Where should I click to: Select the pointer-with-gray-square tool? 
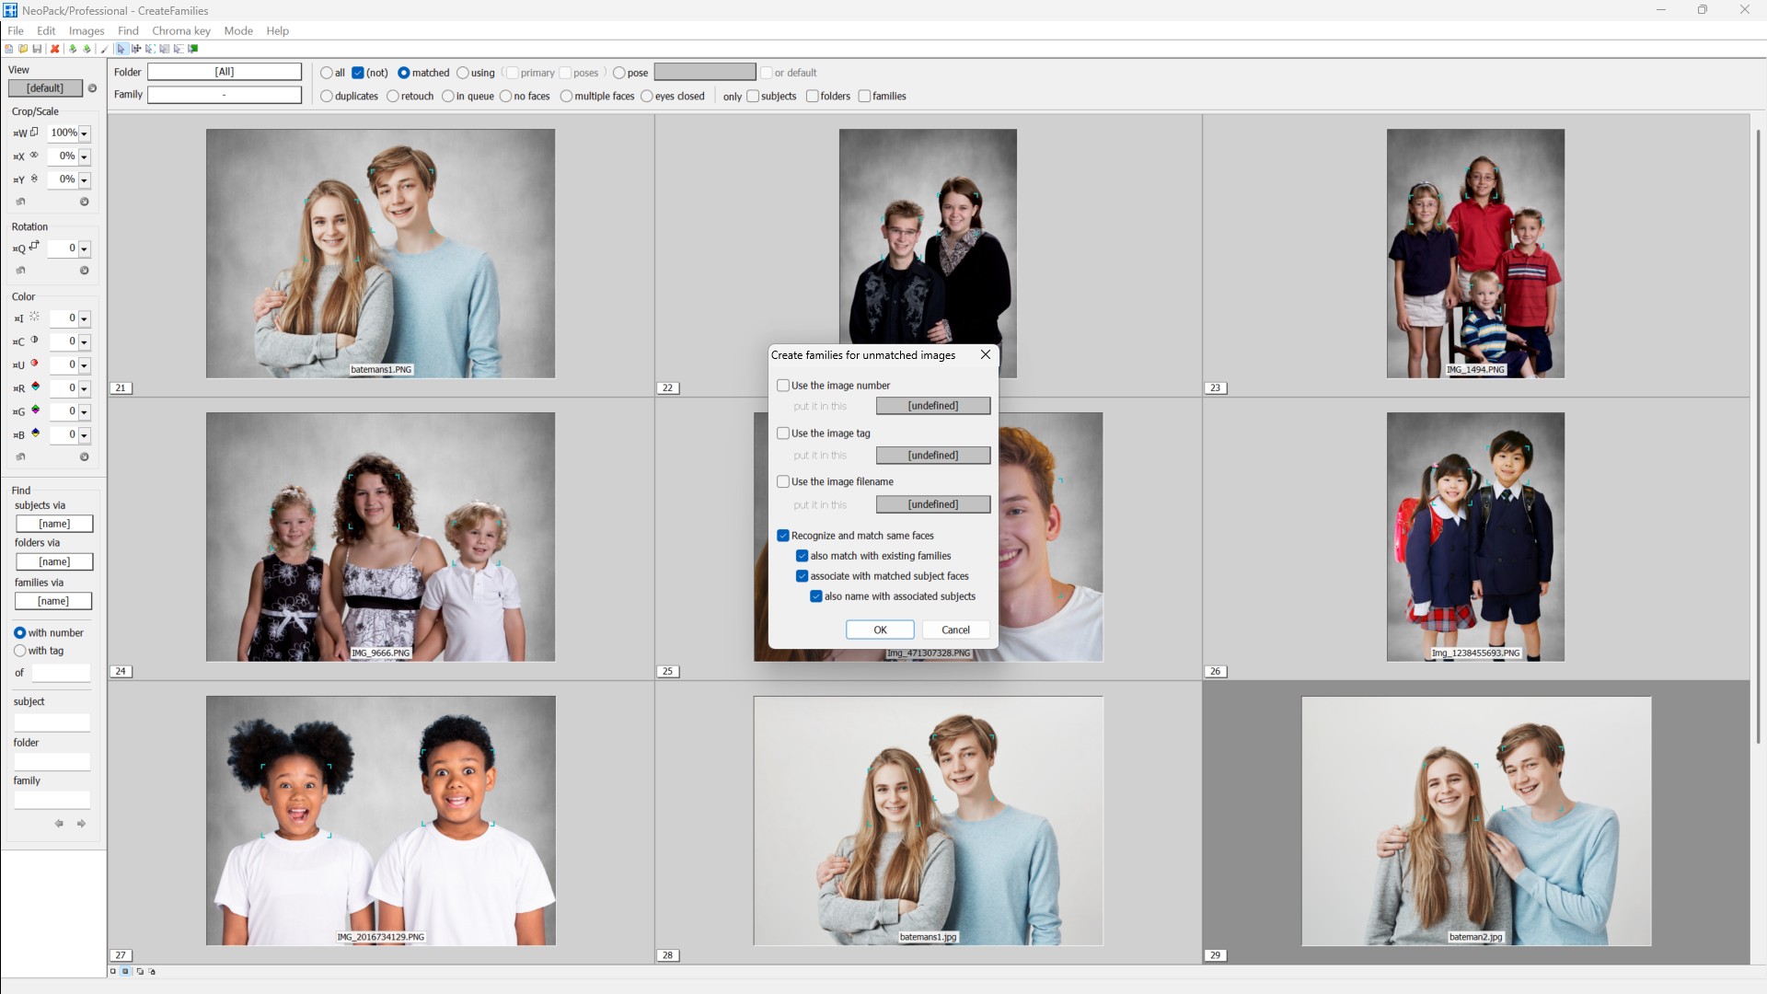pyautogui.click(x=165, y=49)
